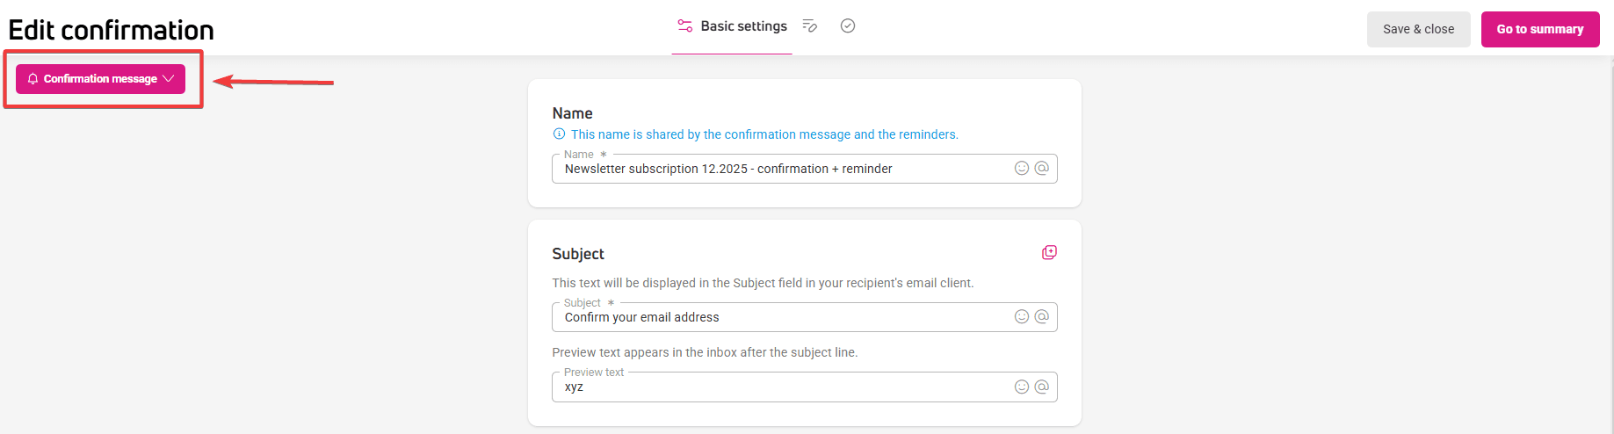Click the Go to summary button

click(1539, 29)
